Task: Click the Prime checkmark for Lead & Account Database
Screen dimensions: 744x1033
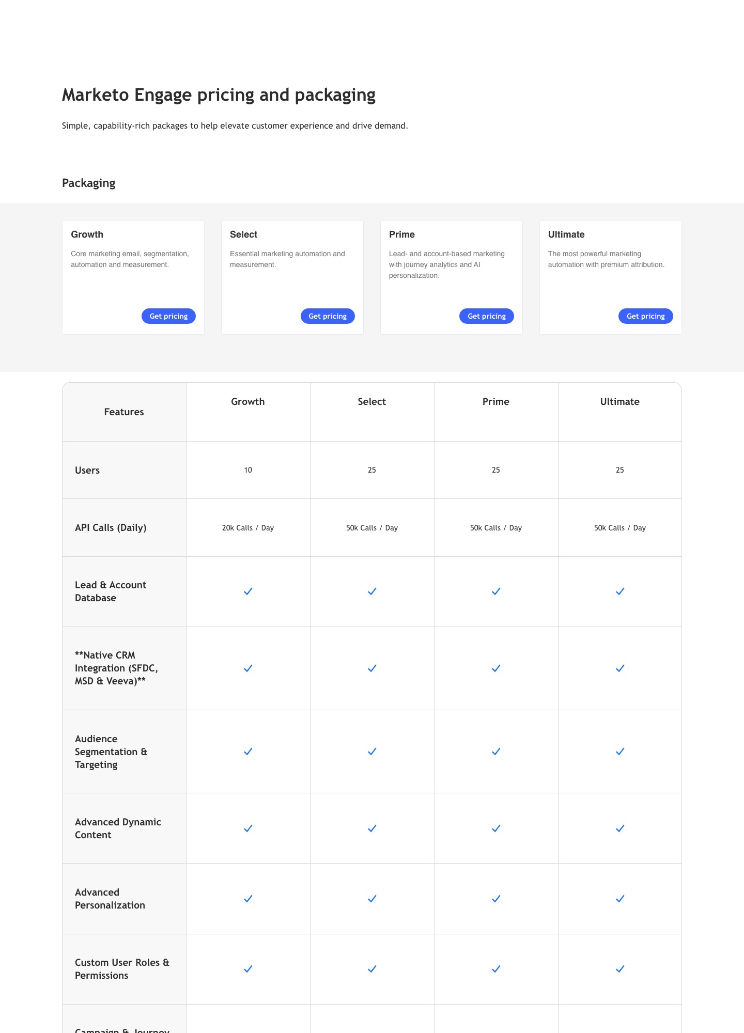Action: coord(496,591)
